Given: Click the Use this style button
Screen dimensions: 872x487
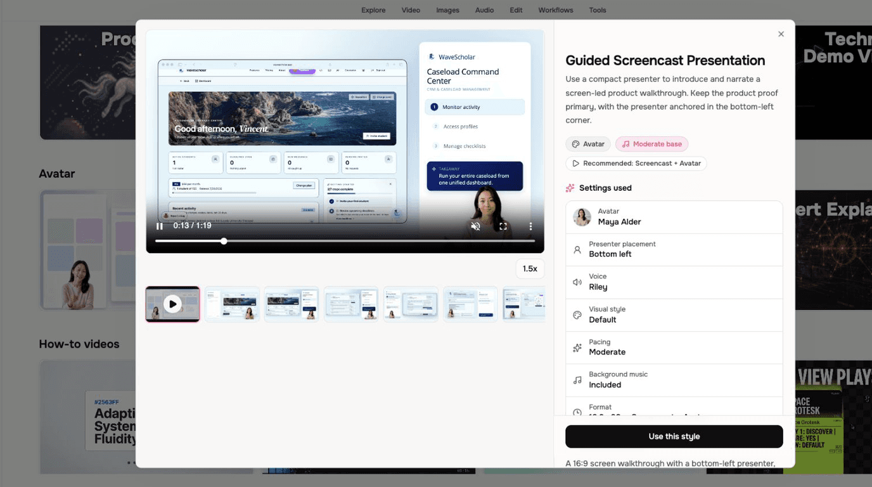Looking at the screenshot, I should click(674, 436).
